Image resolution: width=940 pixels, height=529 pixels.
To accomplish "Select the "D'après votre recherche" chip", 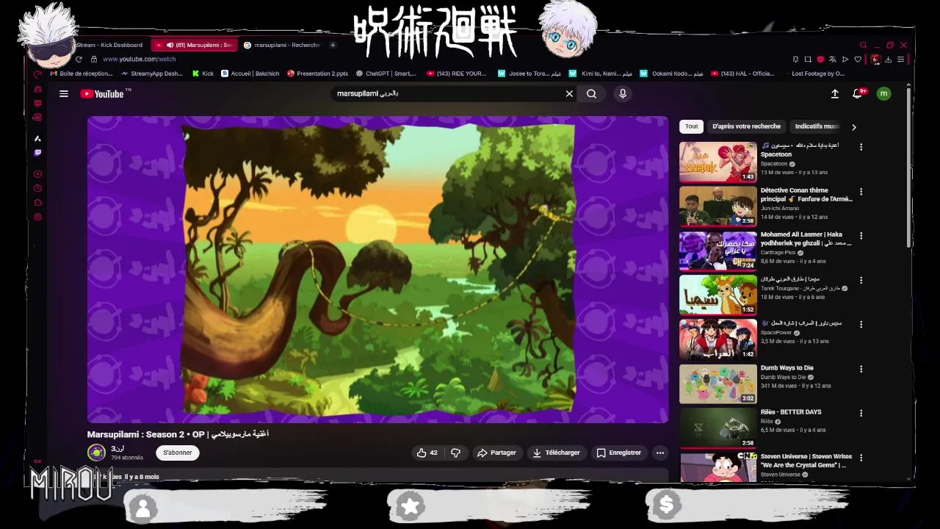I will click(x=746, y=126).
